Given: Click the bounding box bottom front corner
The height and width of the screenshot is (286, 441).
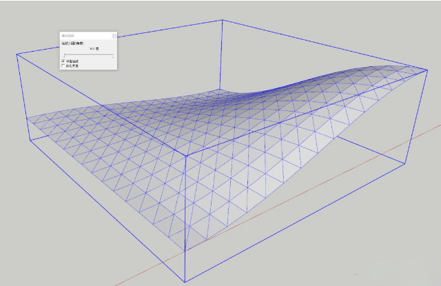Looking at the screenshot, I should (186, 280).
